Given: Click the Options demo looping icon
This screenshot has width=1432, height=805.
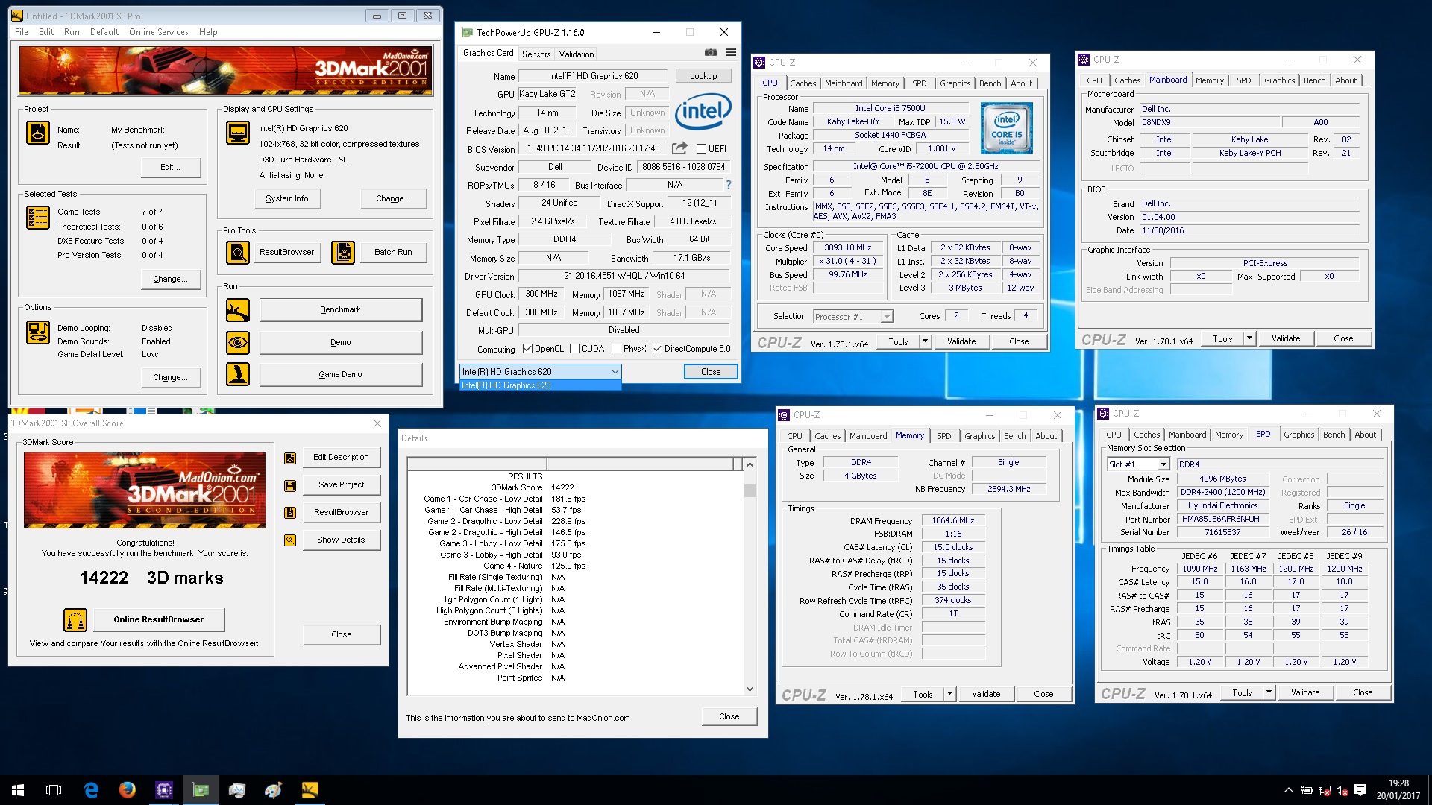Looking at the screenshot, I should [x=38, y=332].
